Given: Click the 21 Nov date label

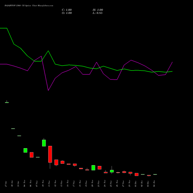Looking at the screenshot, I should [98, 184].
